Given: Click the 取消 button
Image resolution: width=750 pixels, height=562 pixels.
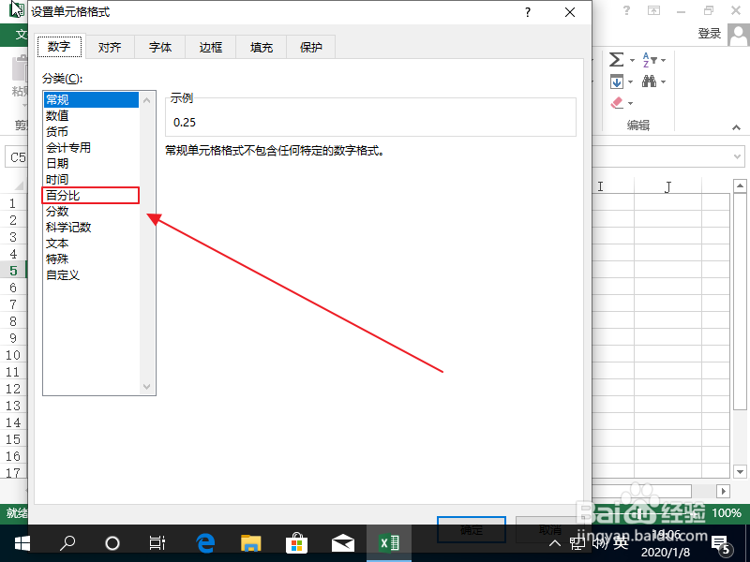Looking at the screenshot, I should pos(551,530).
